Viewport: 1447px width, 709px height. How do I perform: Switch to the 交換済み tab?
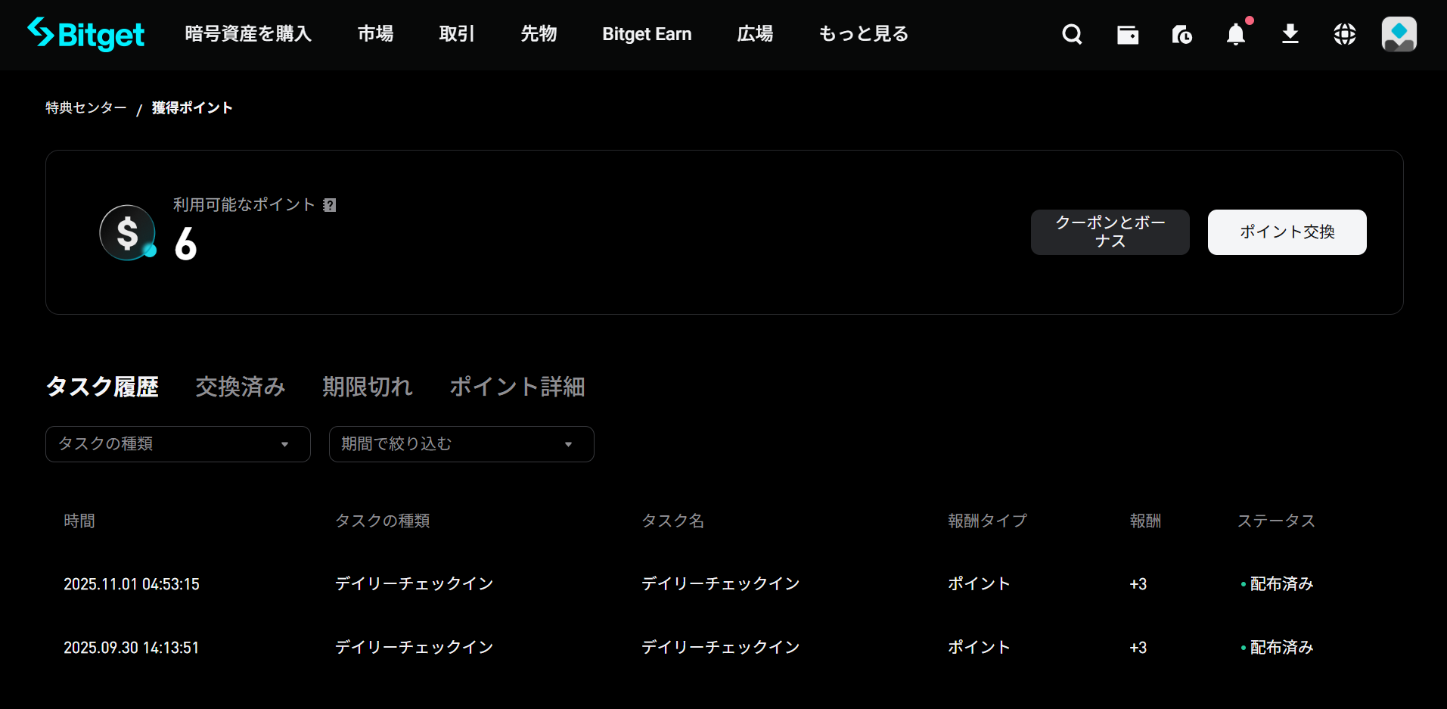(239, 387)
